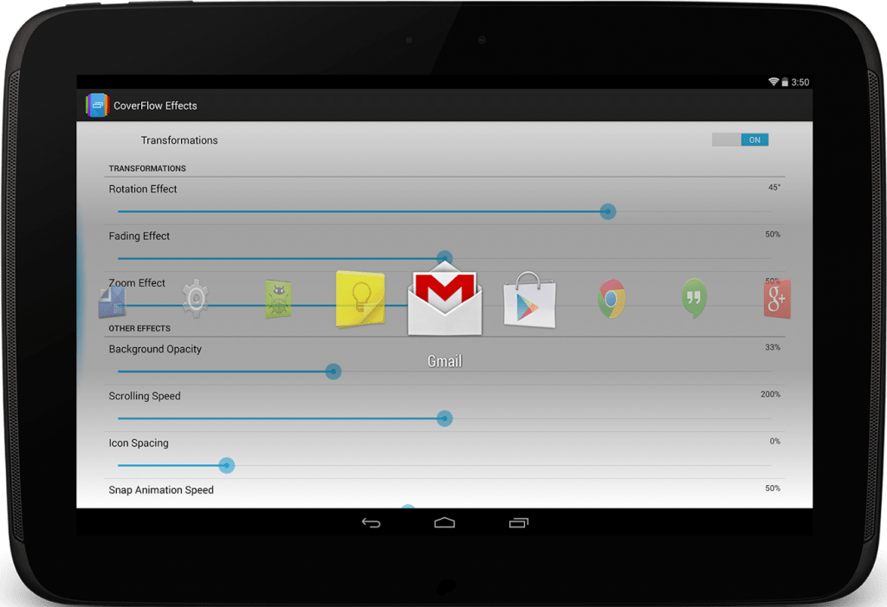This screenshot has height=607, width=887.
Task: Adjust the Scrolling Speed slider handle
Action: pos(444,418)
